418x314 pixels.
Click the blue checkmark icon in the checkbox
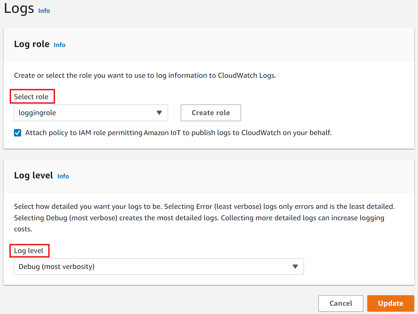tap(18, 133)
